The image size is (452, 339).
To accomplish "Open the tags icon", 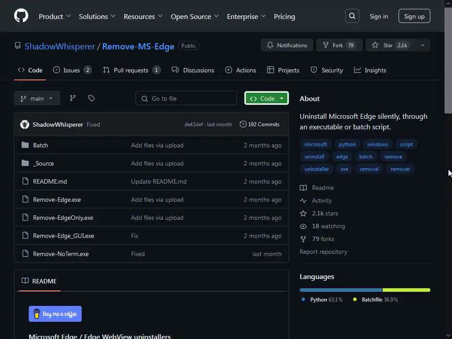I will [x=91, y=98].
